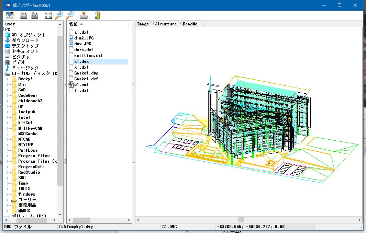Switch to the Structure tab
Screen dimensions: 366x233
(x=166, y=24)
